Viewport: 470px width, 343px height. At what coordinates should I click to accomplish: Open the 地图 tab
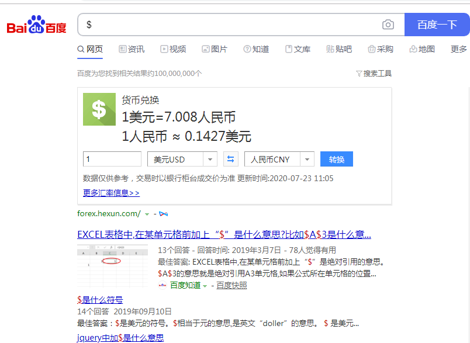coord(422,49)
